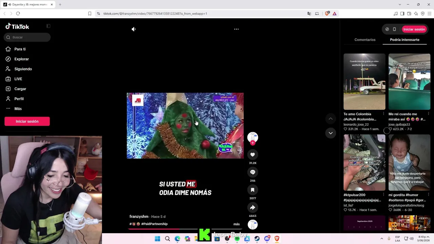Viewport: 434px width, 244px height.
Task: Open the spinning sound disc below share
Action: coord(253,225)
